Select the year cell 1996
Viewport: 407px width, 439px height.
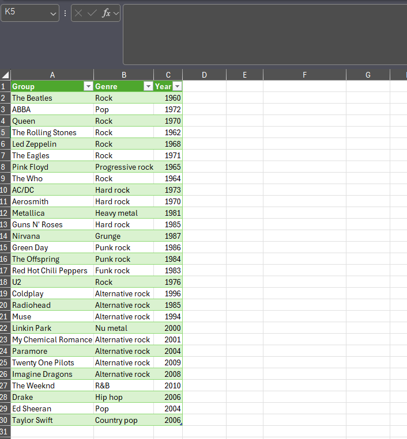pos(168,293)
